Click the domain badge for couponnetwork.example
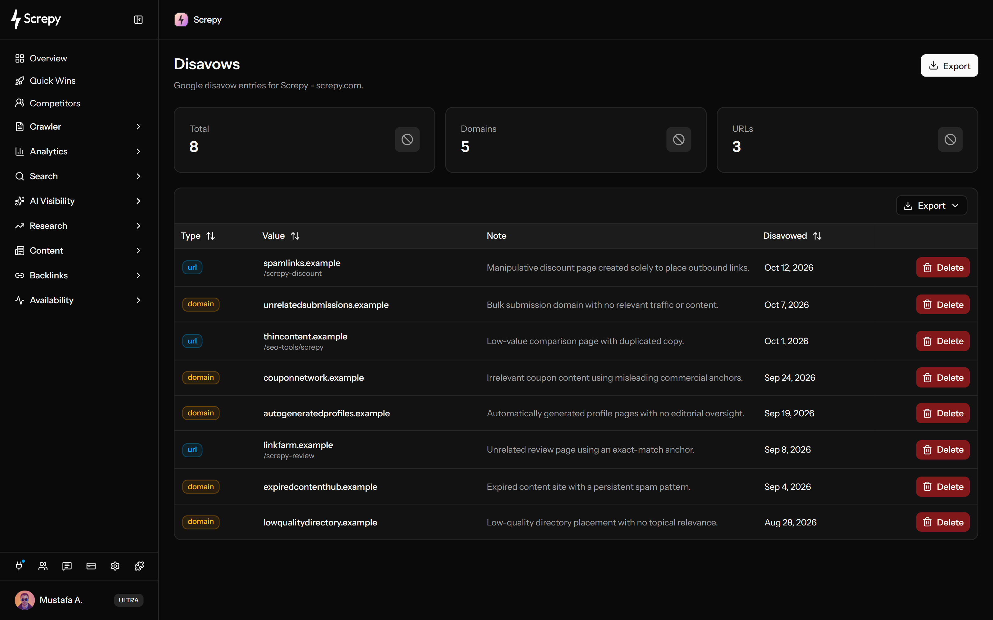This screenshot has width=993, height=620. point(201,378)
